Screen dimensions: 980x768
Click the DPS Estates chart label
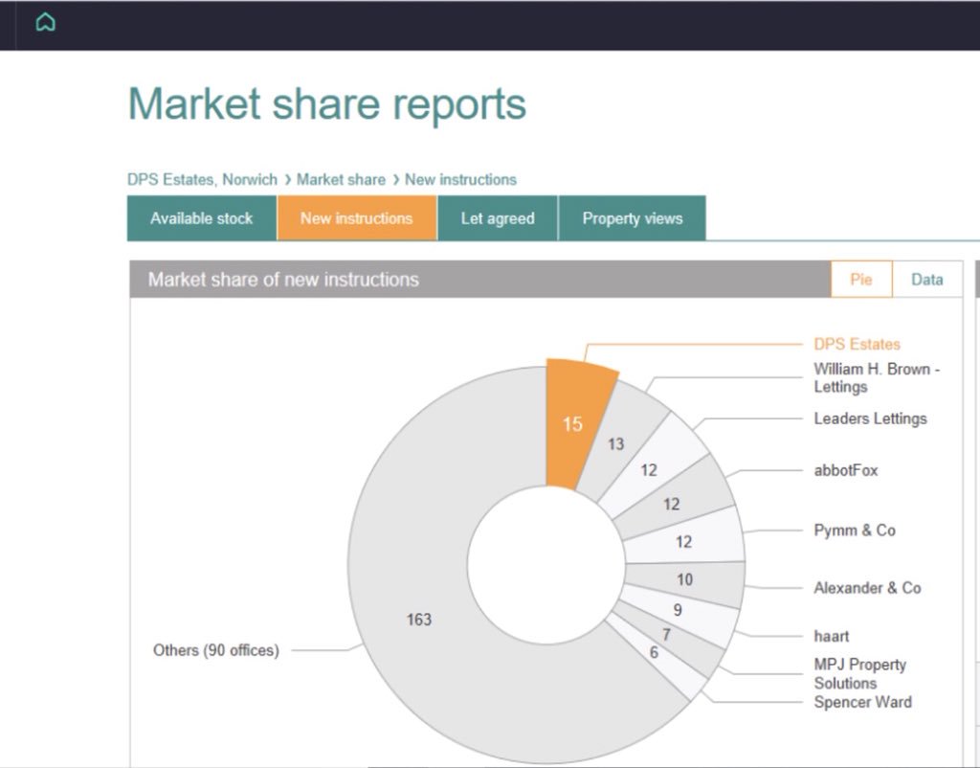pyautogui.click(x=857, y=344)
